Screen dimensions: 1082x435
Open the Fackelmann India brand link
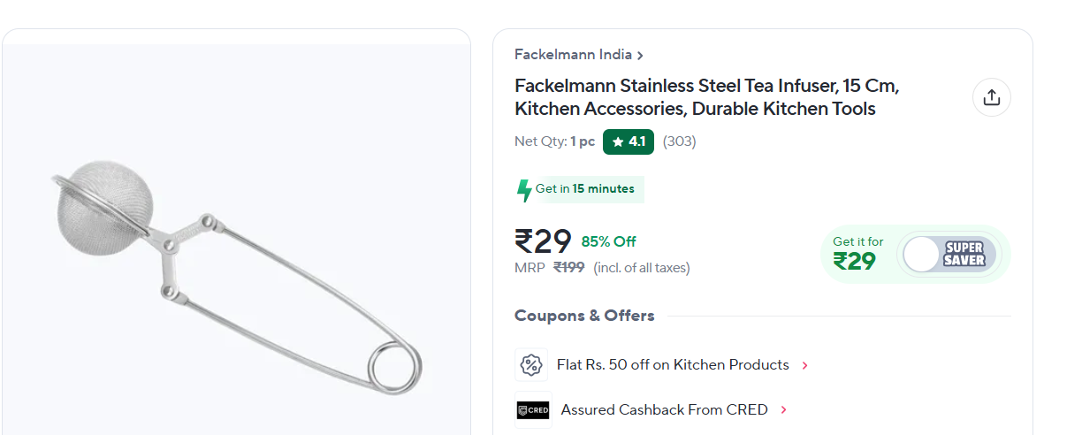click(x=573, y=55)
